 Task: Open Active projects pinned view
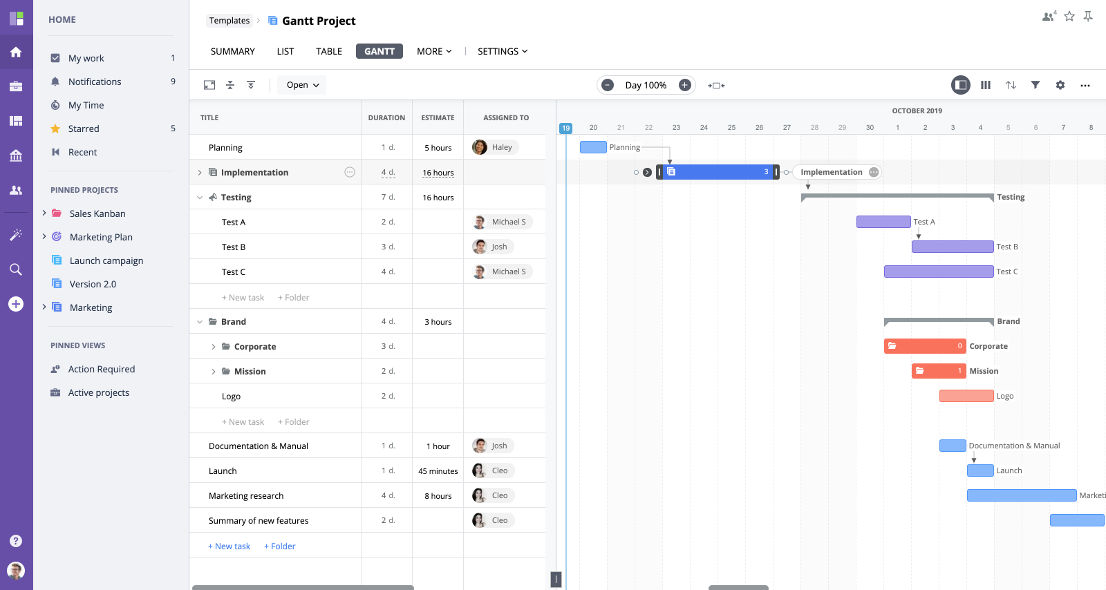click(99, 392)
